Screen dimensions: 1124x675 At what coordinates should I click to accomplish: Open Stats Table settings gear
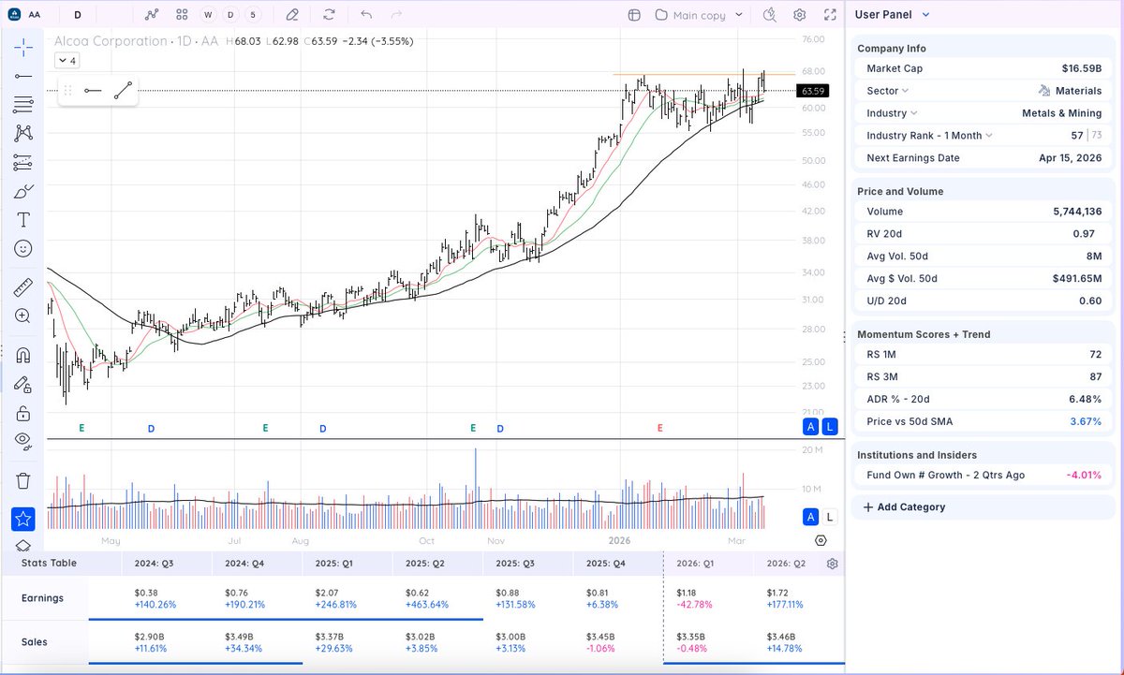[833, 564]
